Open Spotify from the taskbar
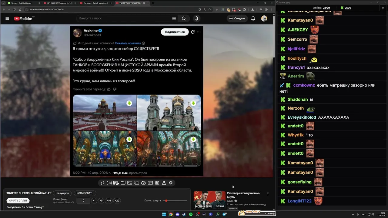 click(x=191, y=214)
